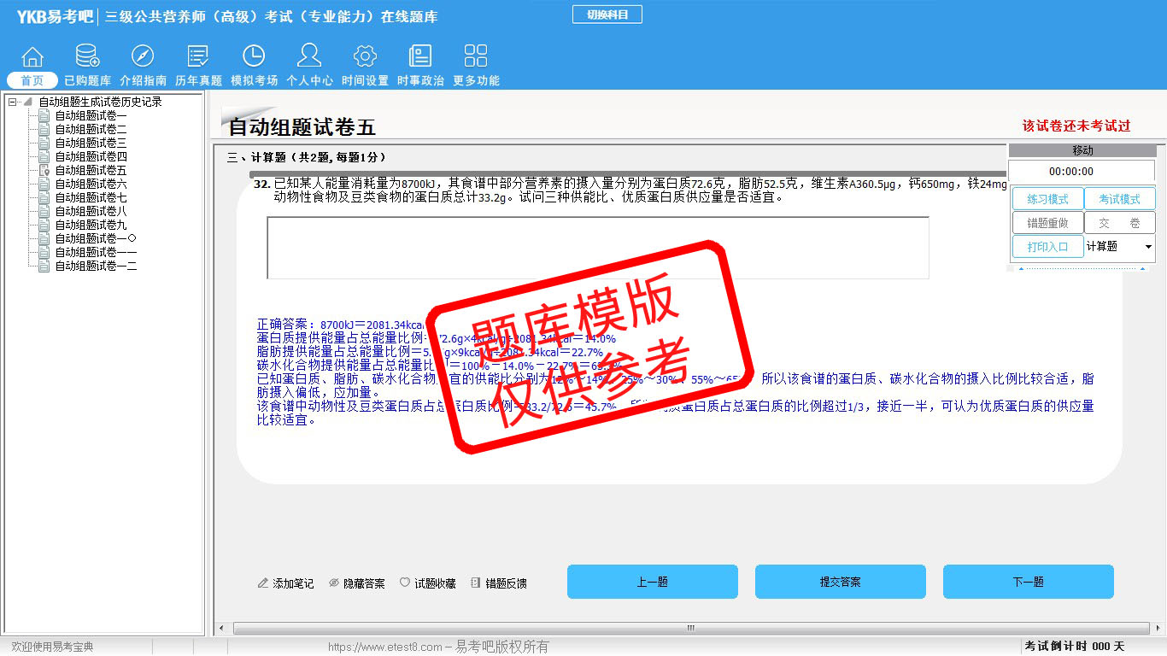The width and height of the screenshot is (1167, 656).
Task: Open 历年真题 past papers icon
Action: click(198, 57)
